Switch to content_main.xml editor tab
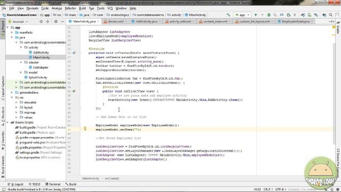 [x=215, y=21]
